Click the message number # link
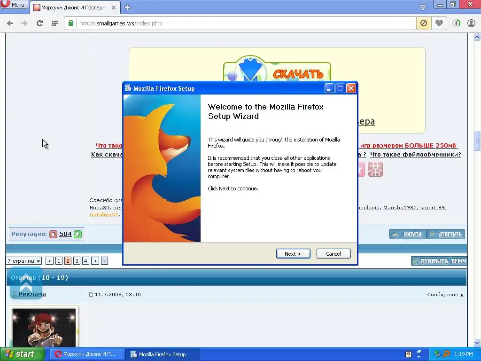481x361 pixels. pos(462,294)
